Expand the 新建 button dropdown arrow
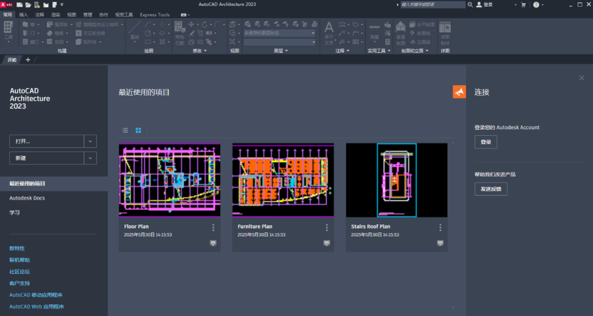The image size is (593, 316). click(x=90, y=158)
